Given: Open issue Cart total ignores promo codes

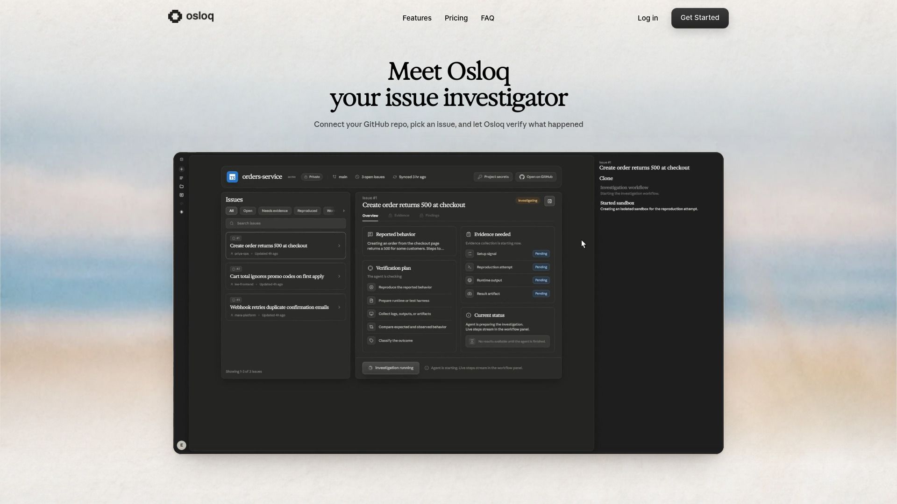Looking at the screenshot, I should coord(285,276).
